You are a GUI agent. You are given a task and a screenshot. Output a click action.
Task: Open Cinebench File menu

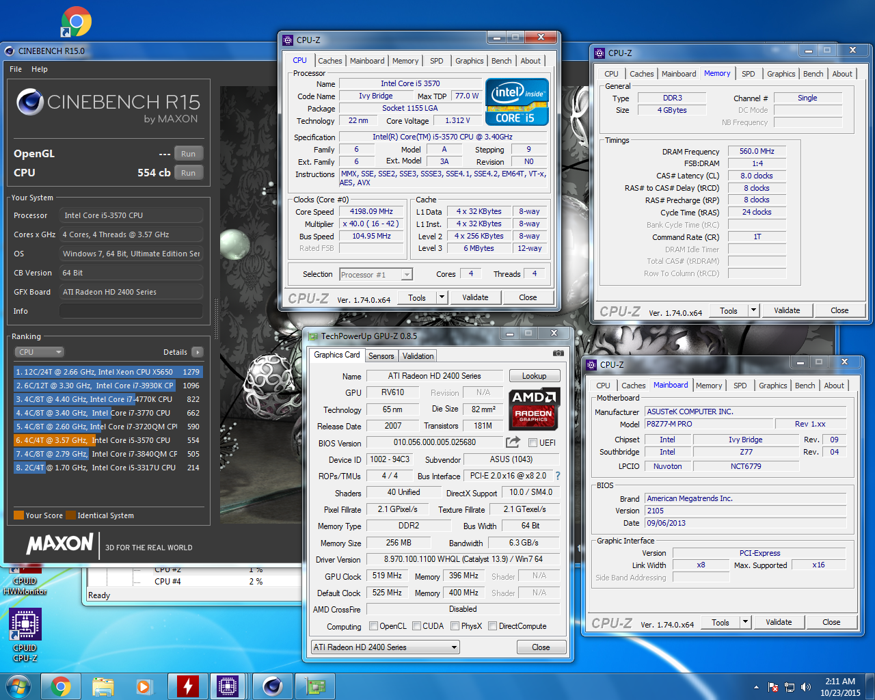point(16,69)
